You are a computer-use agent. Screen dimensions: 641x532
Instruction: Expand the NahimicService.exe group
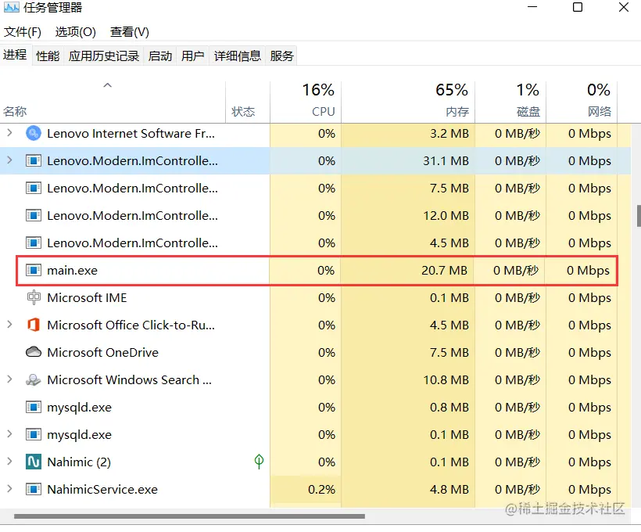click(10, 489)
